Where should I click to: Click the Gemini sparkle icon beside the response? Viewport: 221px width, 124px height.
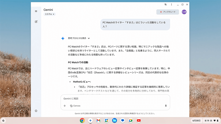[63, 38]
